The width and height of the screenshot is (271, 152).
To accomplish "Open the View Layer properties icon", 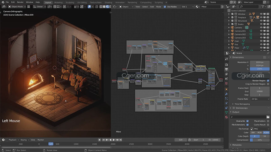I will pyautogui.click(x=226, y=74).
